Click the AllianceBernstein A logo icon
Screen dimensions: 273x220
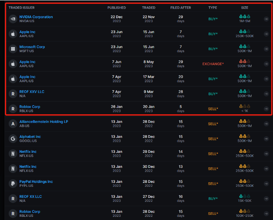coord(13,124)
